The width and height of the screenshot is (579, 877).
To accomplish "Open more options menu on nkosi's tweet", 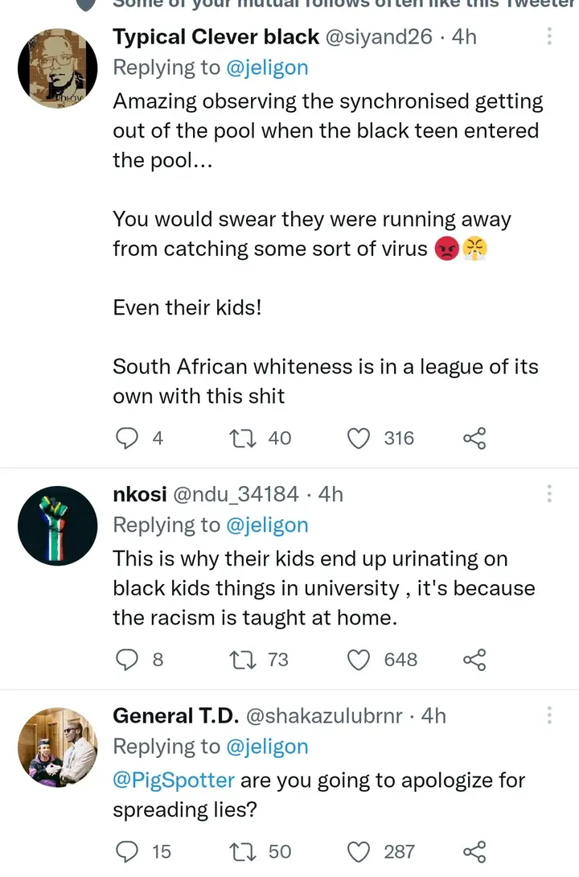I will click(550, 493).
